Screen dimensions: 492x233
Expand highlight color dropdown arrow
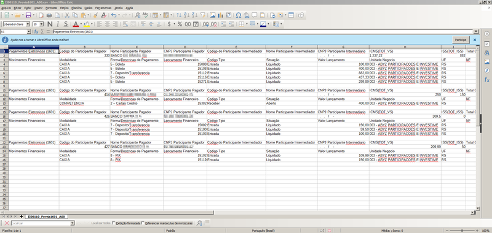click(92, 24)
